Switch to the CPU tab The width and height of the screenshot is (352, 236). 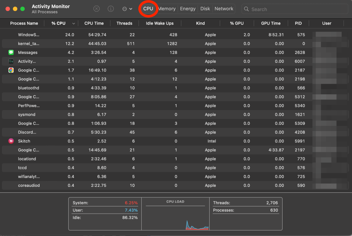click(x=148, y=9)
